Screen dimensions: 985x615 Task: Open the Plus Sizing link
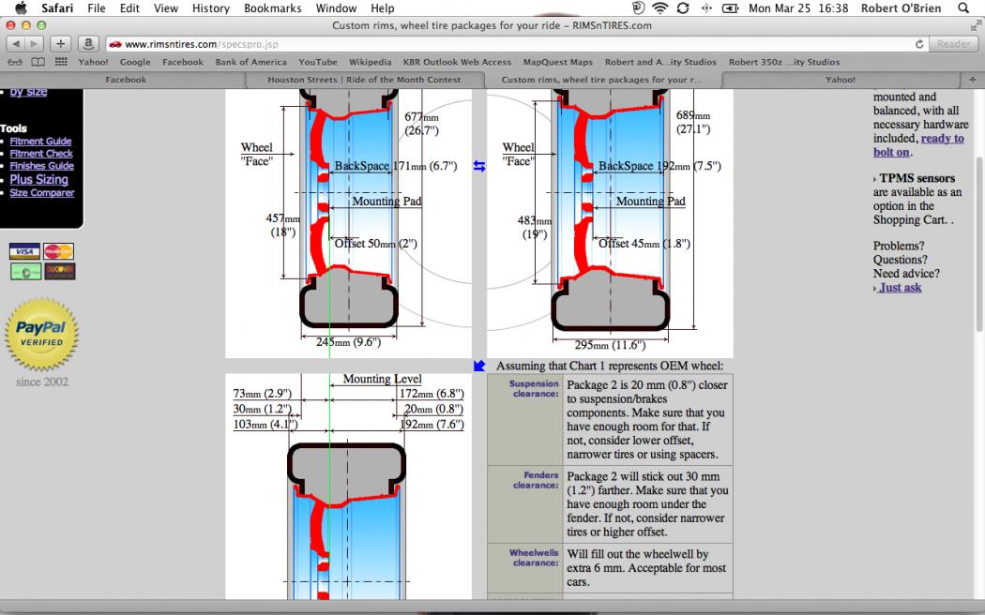point(38,179)
